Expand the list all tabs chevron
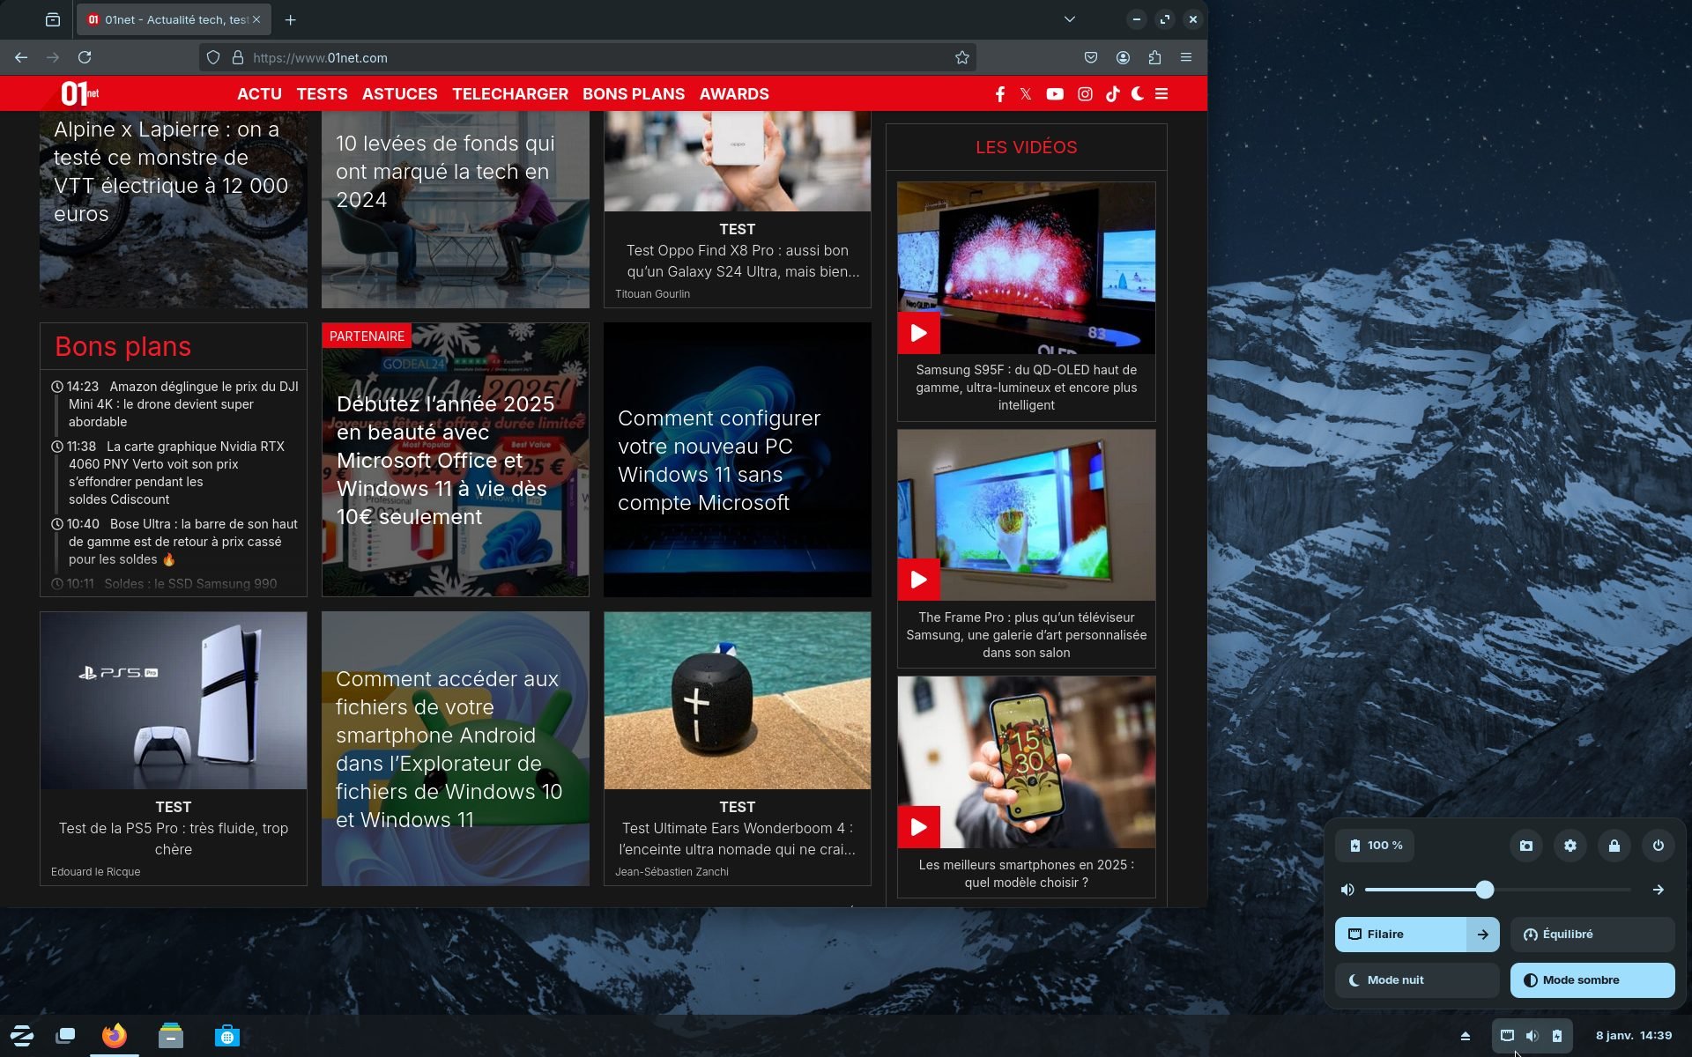 [x=1069, y=19]
